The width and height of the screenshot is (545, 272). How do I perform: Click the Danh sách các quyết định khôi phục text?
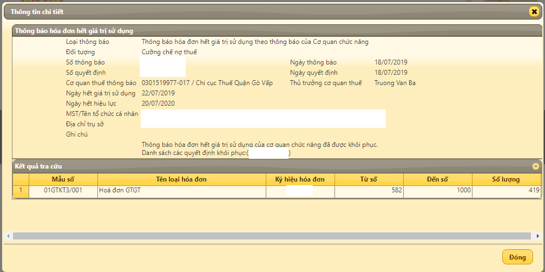pyautogui.click(x=194, y=153)
